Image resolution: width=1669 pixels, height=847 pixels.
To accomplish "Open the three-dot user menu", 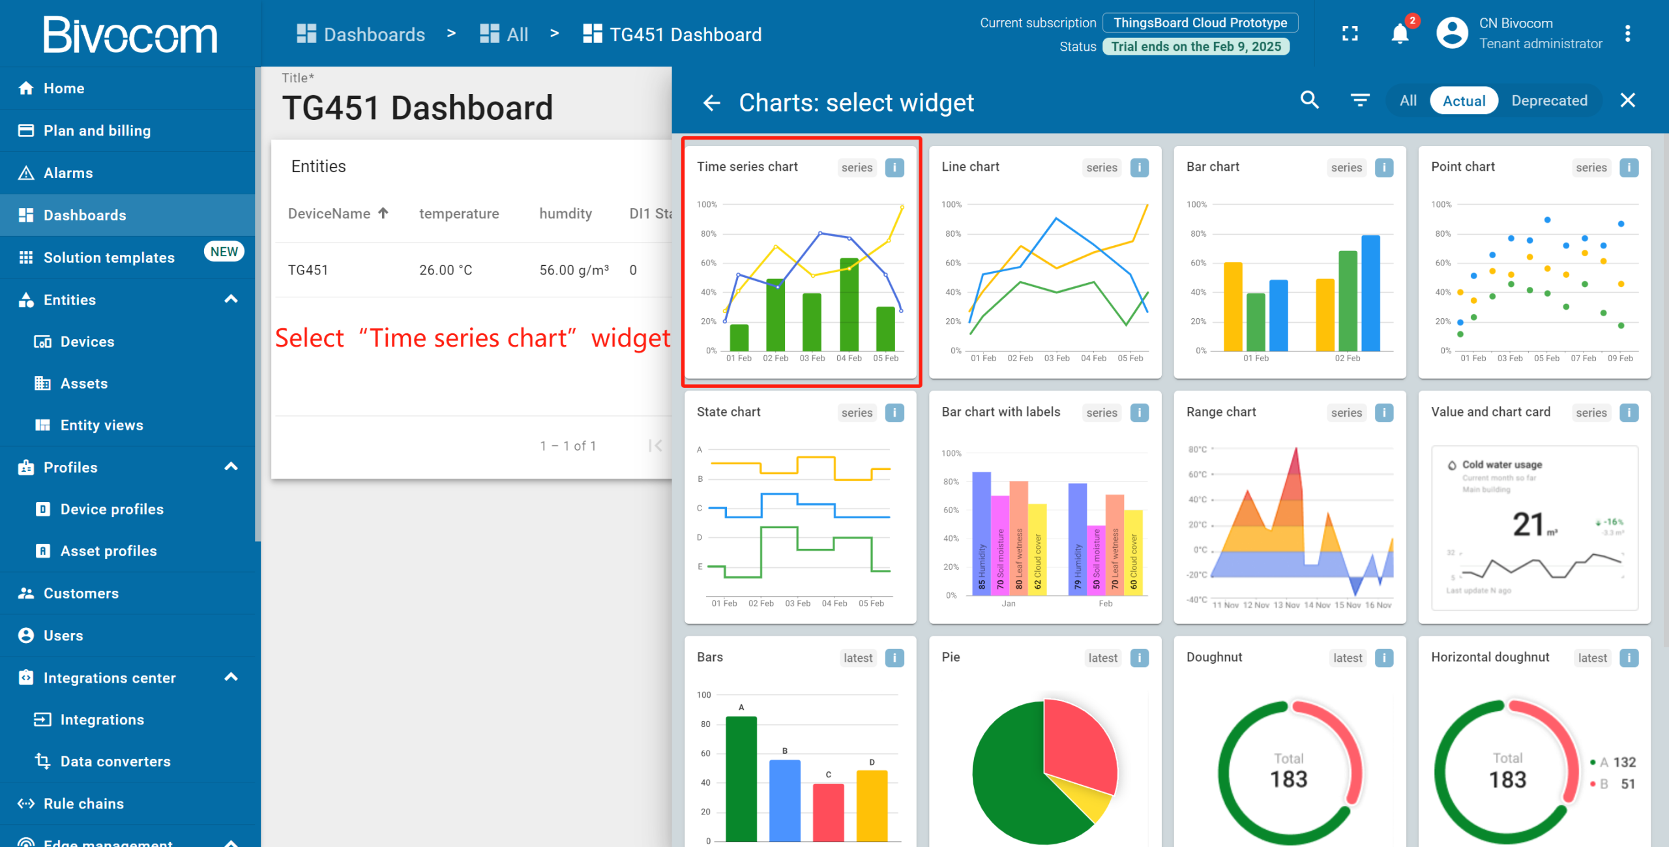I will [x=1627, y=33].
